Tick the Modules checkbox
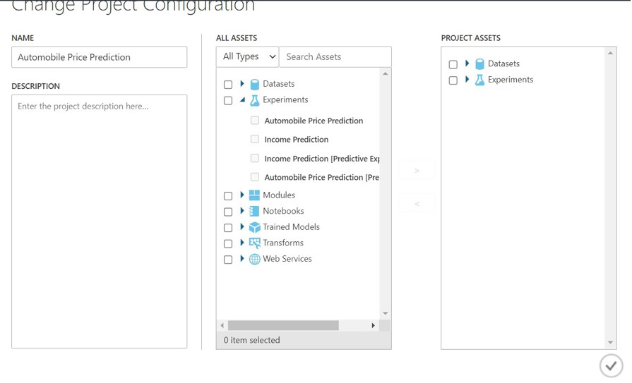 [228, 196]
